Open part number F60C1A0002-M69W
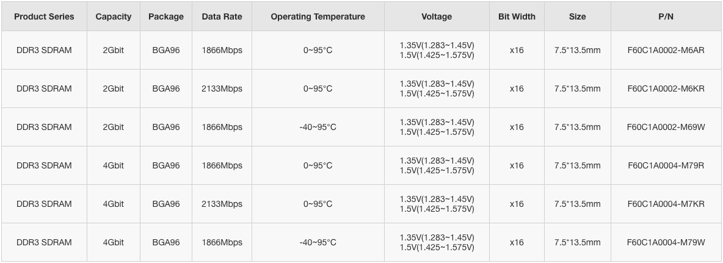Image resolution: width=723 pixels, height=263 pixels. coord(666,127)
